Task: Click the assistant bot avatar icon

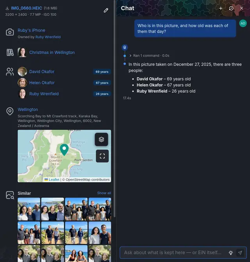Action: tap(125, 47)
